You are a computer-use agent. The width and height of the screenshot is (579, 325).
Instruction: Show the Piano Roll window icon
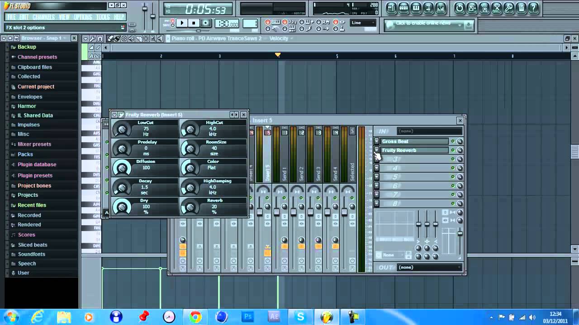pos(416,8)
